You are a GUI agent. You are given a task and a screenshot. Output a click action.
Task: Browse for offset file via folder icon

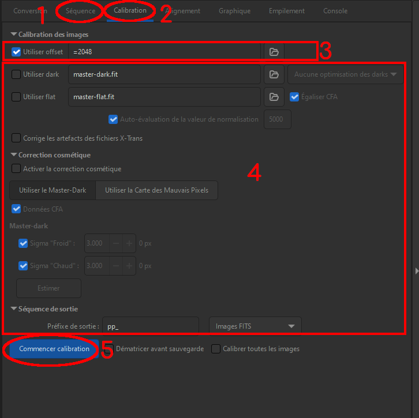point(274,52)
